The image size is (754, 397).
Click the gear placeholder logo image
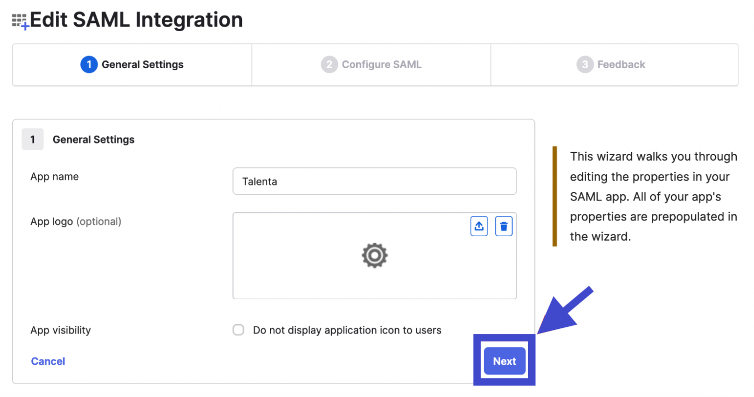(374, 255)
